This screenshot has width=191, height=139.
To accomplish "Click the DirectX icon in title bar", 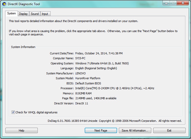I will pyautogui.click(x=4, y=4).
